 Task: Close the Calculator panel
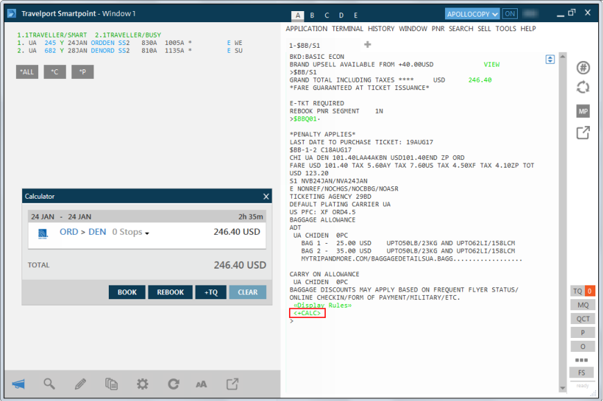click(266, 197)
